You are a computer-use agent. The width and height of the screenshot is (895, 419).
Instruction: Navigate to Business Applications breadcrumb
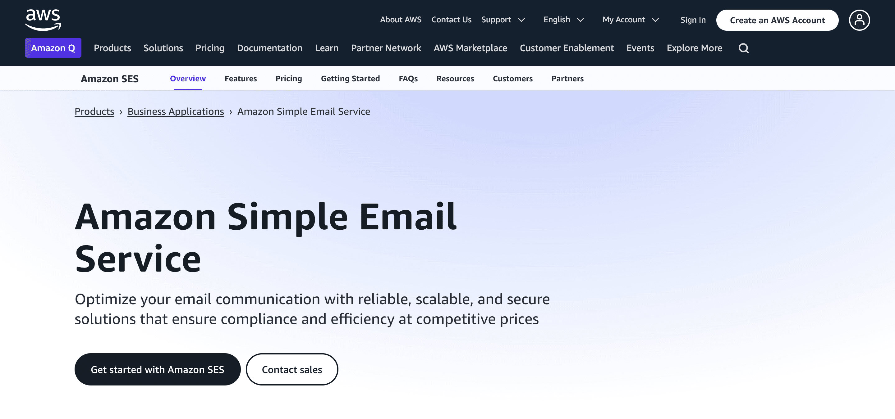[175, 111]
